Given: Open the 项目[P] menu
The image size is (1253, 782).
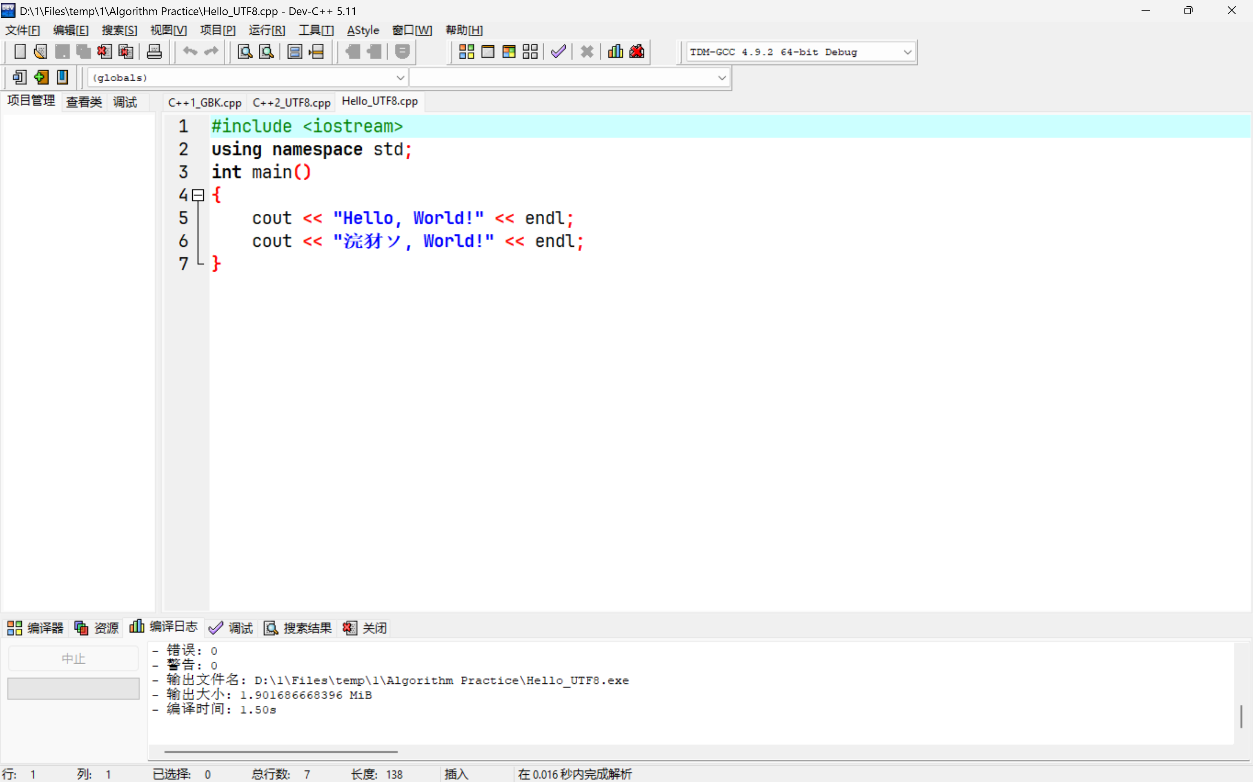Looking at the screenshot, I should (x=218, y=30).
